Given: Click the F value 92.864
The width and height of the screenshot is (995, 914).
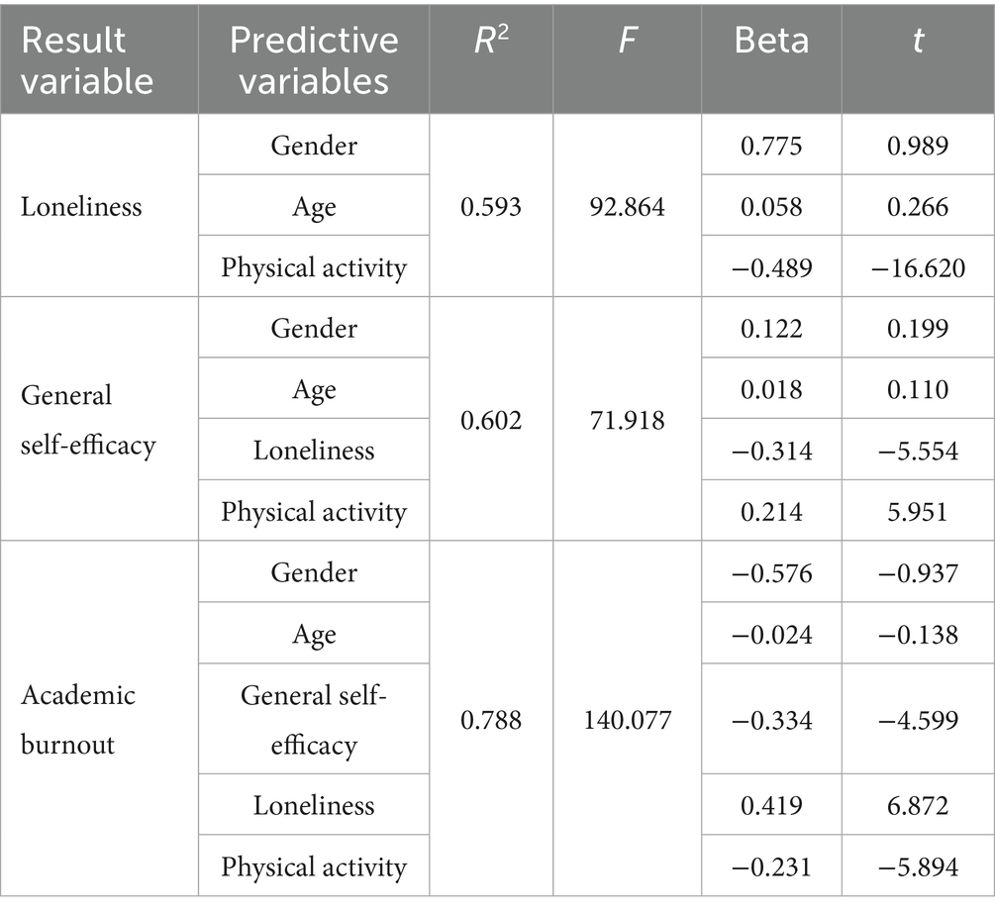Looking at the screenshot, I should [627, 206].
